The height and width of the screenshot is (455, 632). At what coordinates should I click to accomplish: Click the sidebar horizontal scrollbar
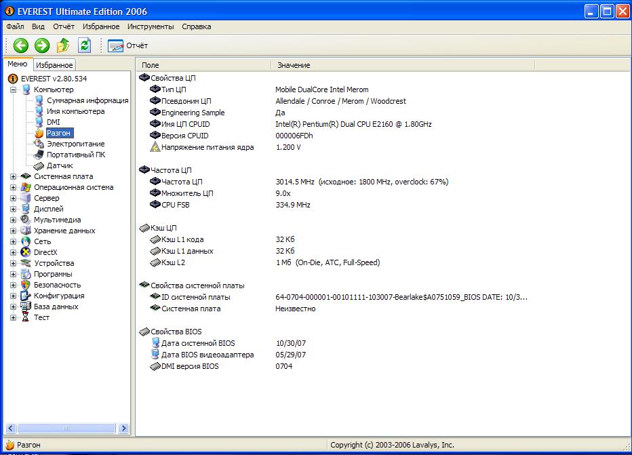pyautogui.click(x=68, y=428)
